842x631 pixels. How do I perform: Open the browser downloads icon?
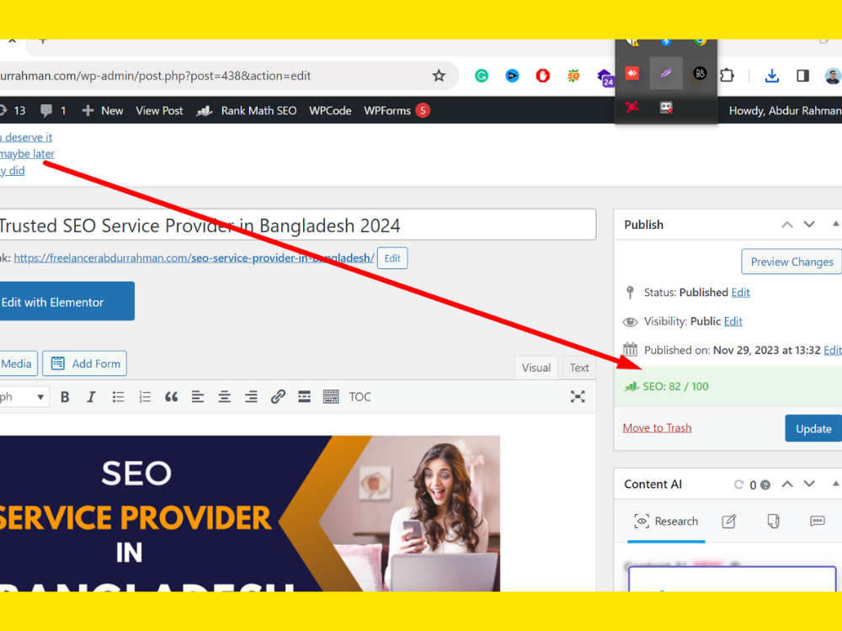(771, 76)
